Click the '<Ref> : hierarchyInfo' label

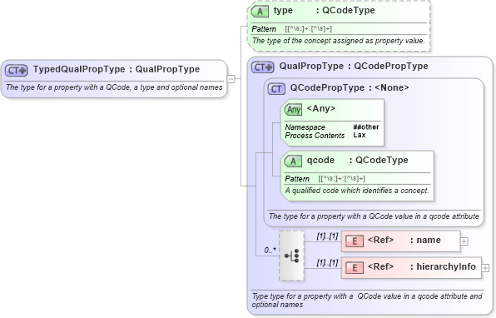[x=422, y=266]
